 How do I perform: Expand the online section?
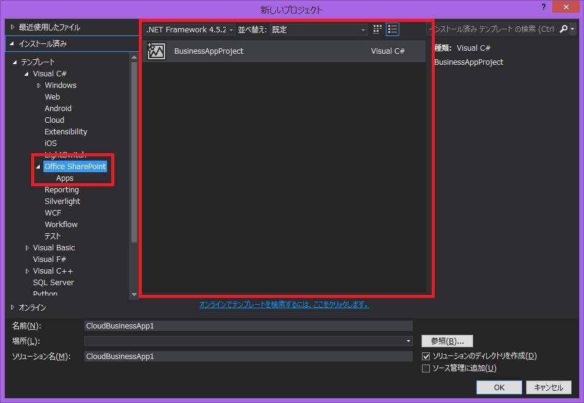(13, 308)
